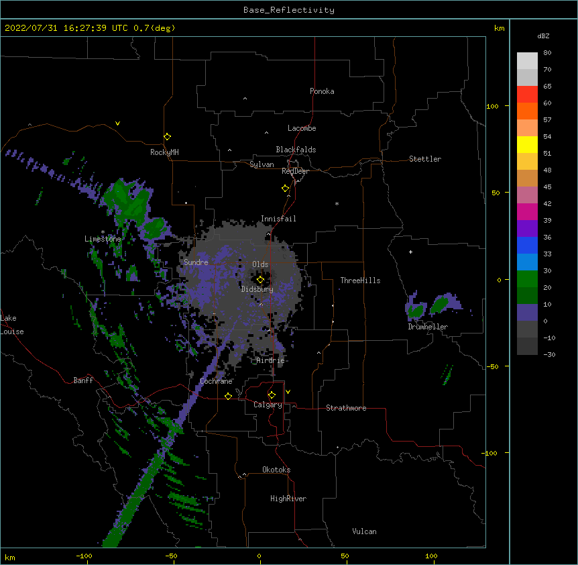Viewport: 578px width, 565px height.
Task: Click the Calgary city label
Action: click(x=268, y=405)
